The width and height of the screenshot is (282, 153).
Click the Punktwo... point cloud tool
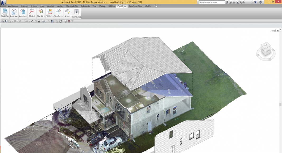[50, 13]
